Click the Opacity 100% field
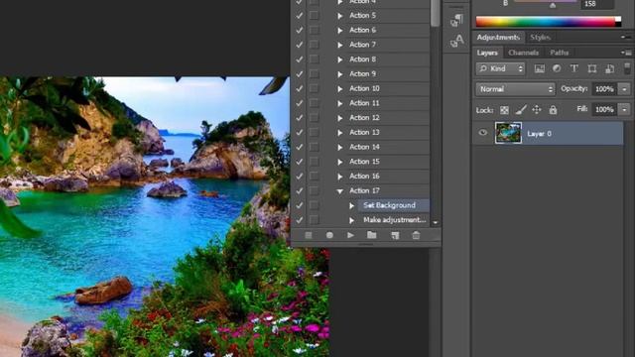635x357 pixels. [x=605, y=89]
